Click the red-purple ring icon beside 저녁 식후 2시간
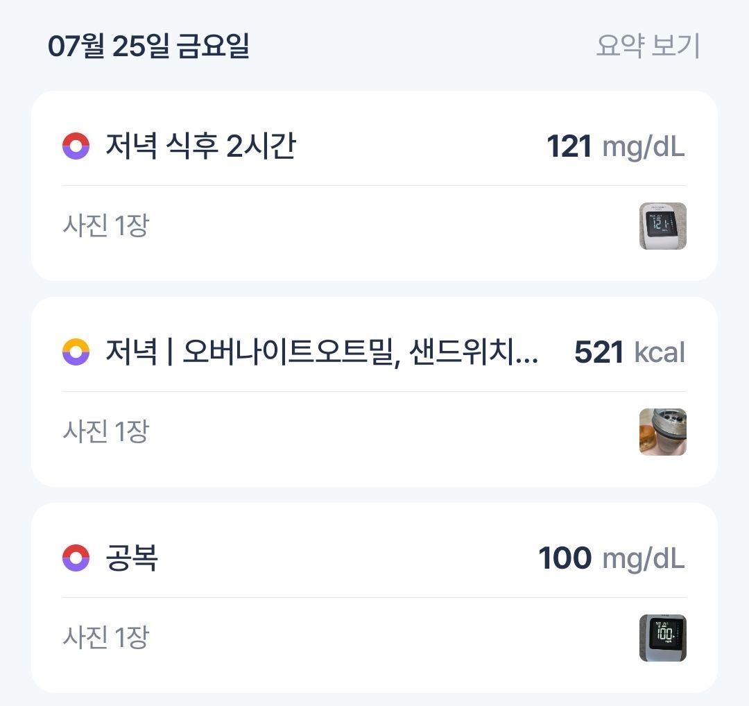This screenshot has height=706, width=749. pos(76,146)
